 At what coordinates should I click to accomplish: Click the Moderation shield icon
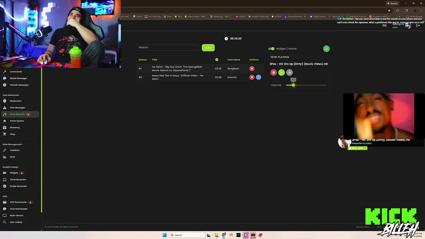[5, 101]
